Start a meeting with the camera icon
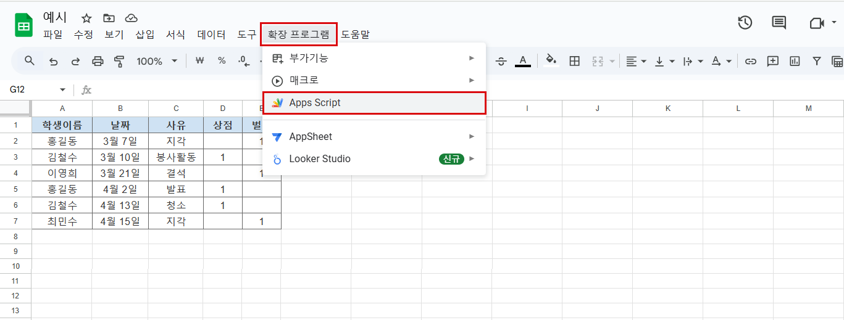 817,23
